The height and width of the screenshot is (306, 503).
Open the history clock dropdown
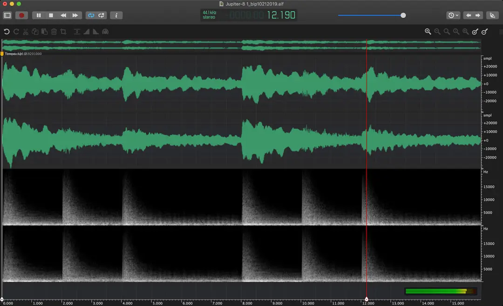[453, 15]
